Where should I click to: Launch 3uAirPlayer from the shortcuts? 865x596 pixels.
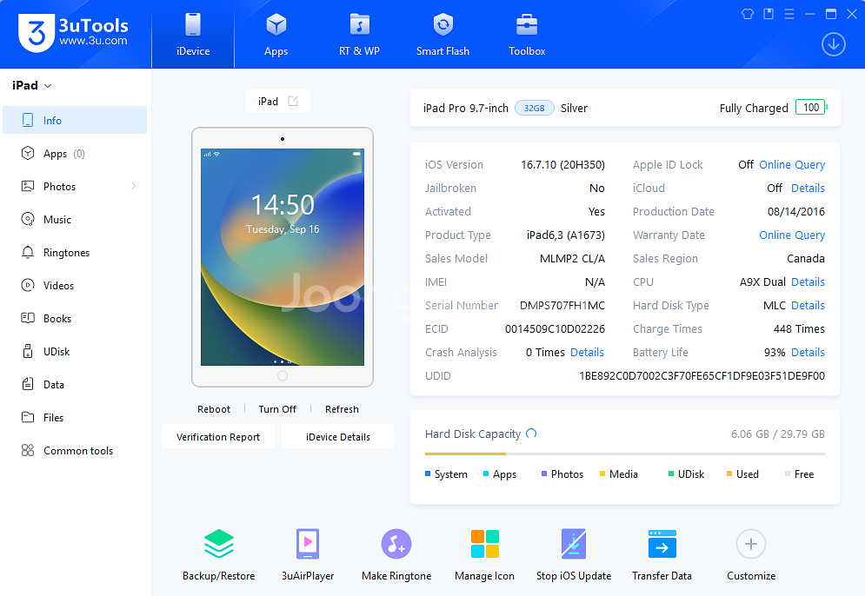tap(308, 545)
